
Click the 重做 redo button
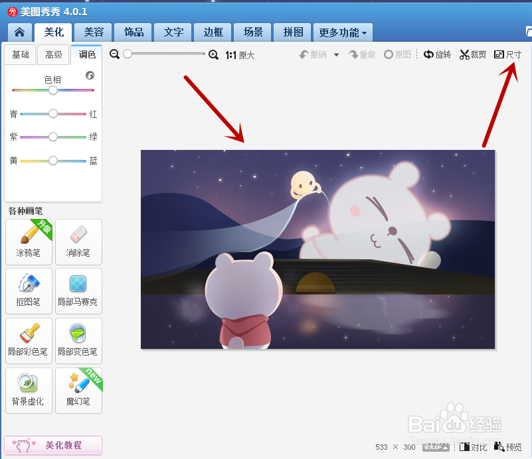pyautogui.click(x=362, y=54)
